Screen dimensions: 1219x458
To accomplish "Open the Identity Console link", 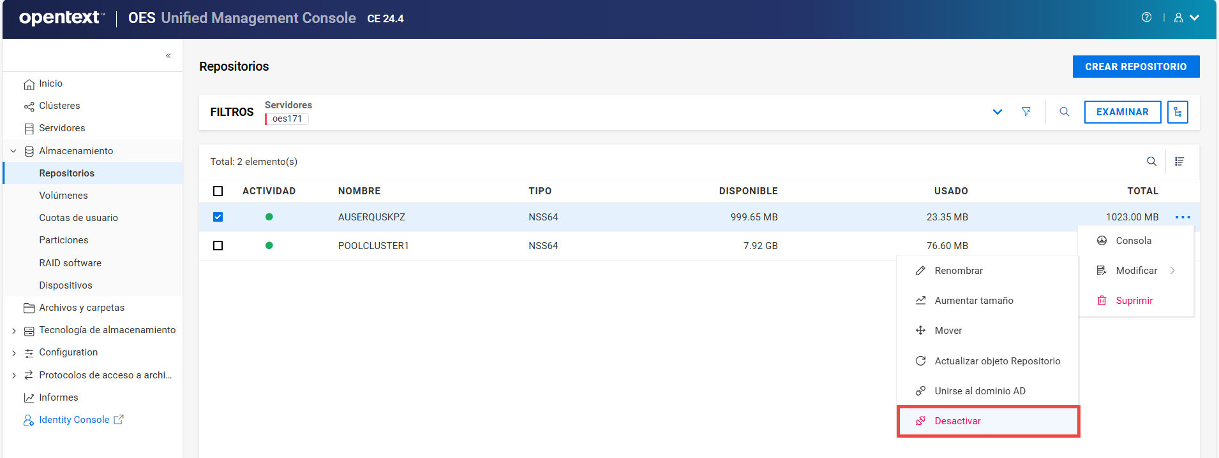I will 74,420.
